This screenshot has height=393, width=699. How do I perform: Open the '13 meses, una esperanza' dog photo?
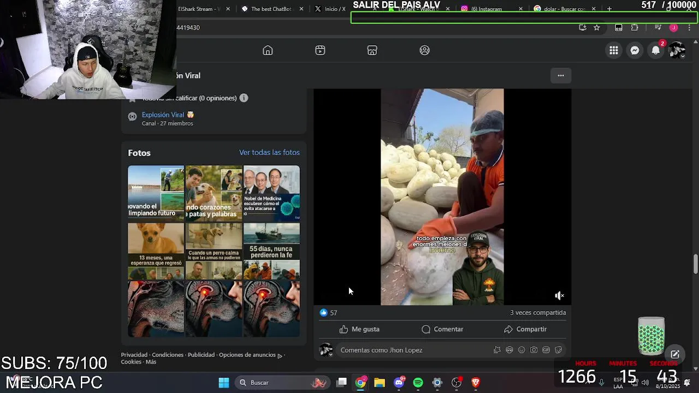[x=156, y=251]
